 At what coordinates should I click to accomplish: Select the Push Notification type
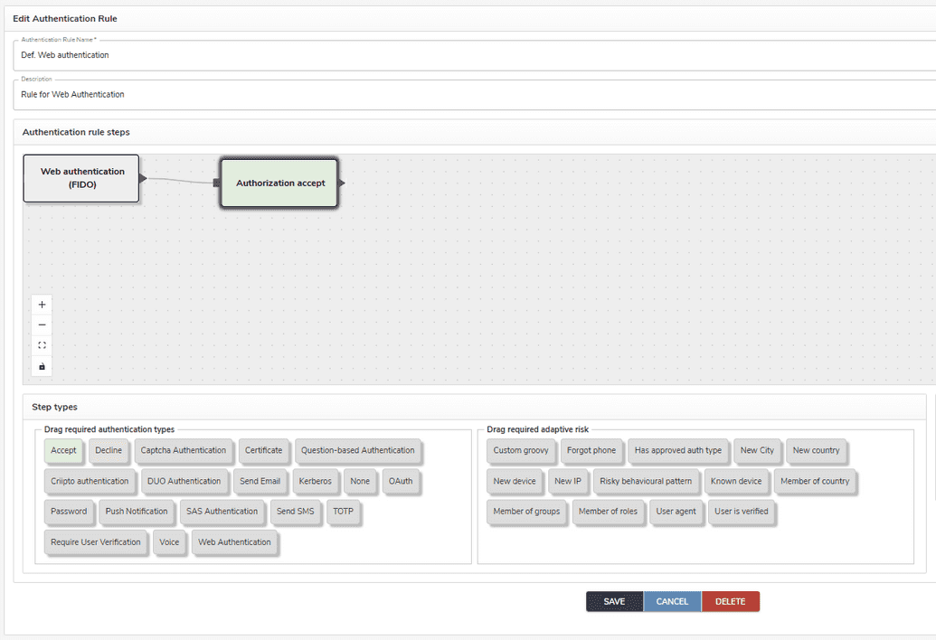pos(137,512)
